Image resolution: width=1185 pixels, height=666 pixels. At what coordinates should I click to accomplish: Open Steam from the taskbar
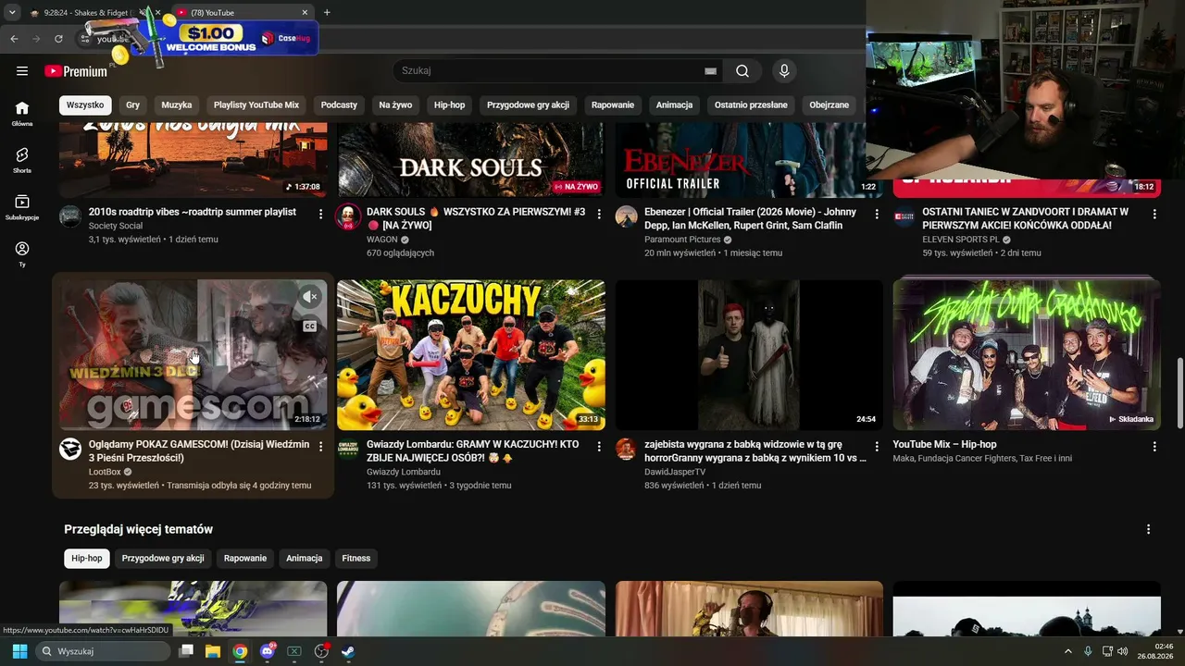(x=348, y=651)
